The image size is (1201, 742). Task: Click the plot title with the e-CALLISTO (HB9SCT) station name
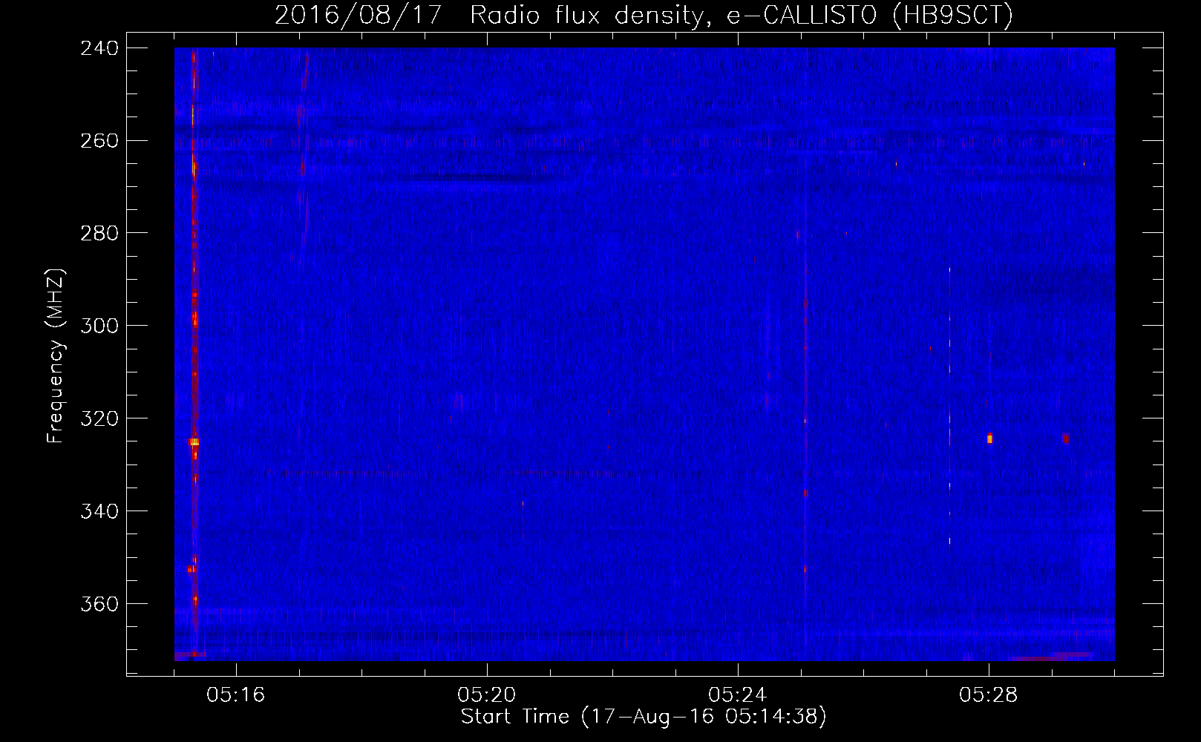[x=644, y=15]
